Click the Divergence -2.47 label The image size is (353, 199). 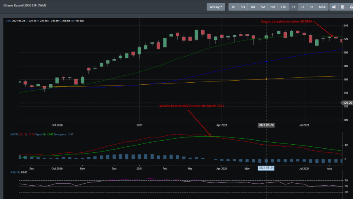coord(63,135)
